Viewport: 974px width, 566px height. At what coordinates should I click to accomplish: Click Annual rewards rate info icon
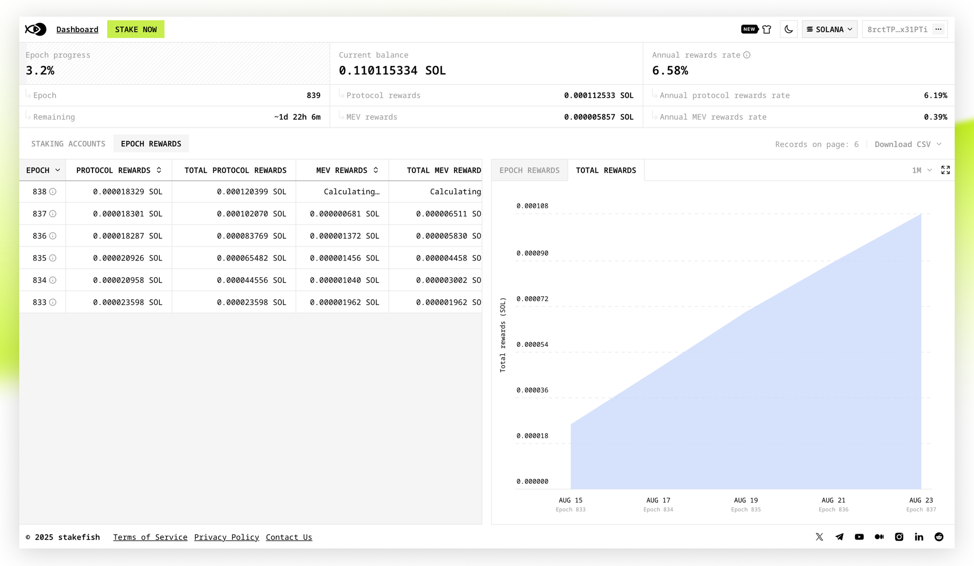point(747,55)
